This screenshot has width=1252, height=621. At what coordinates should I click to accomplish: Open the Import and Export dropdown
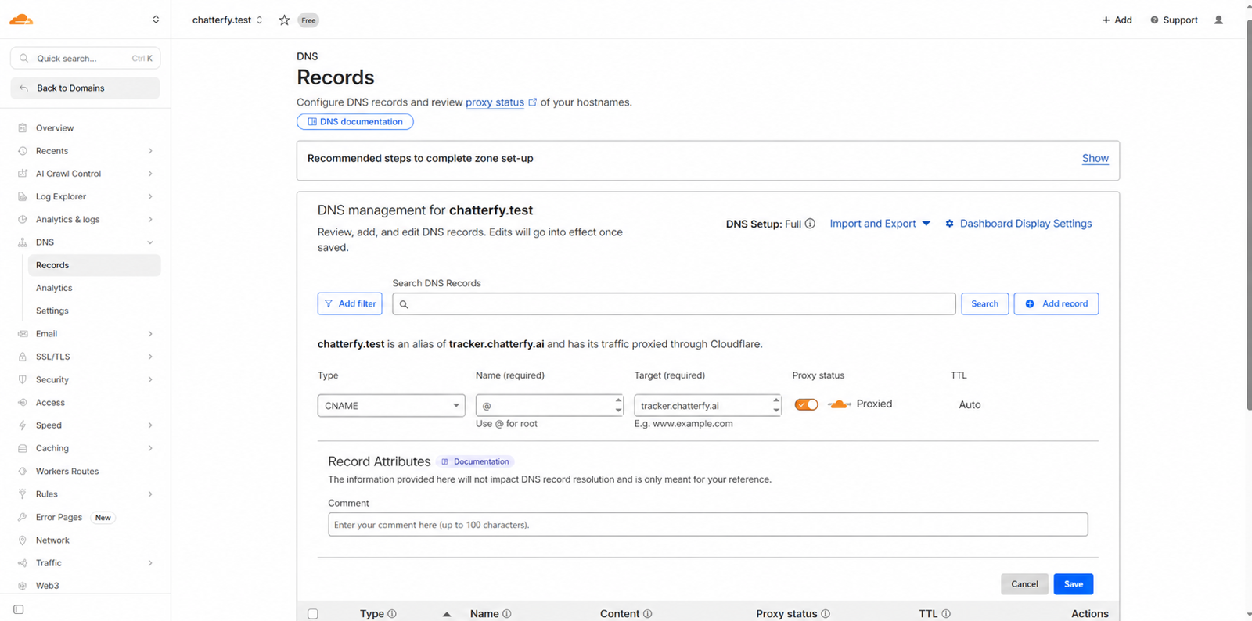click(x=880, y=224)
